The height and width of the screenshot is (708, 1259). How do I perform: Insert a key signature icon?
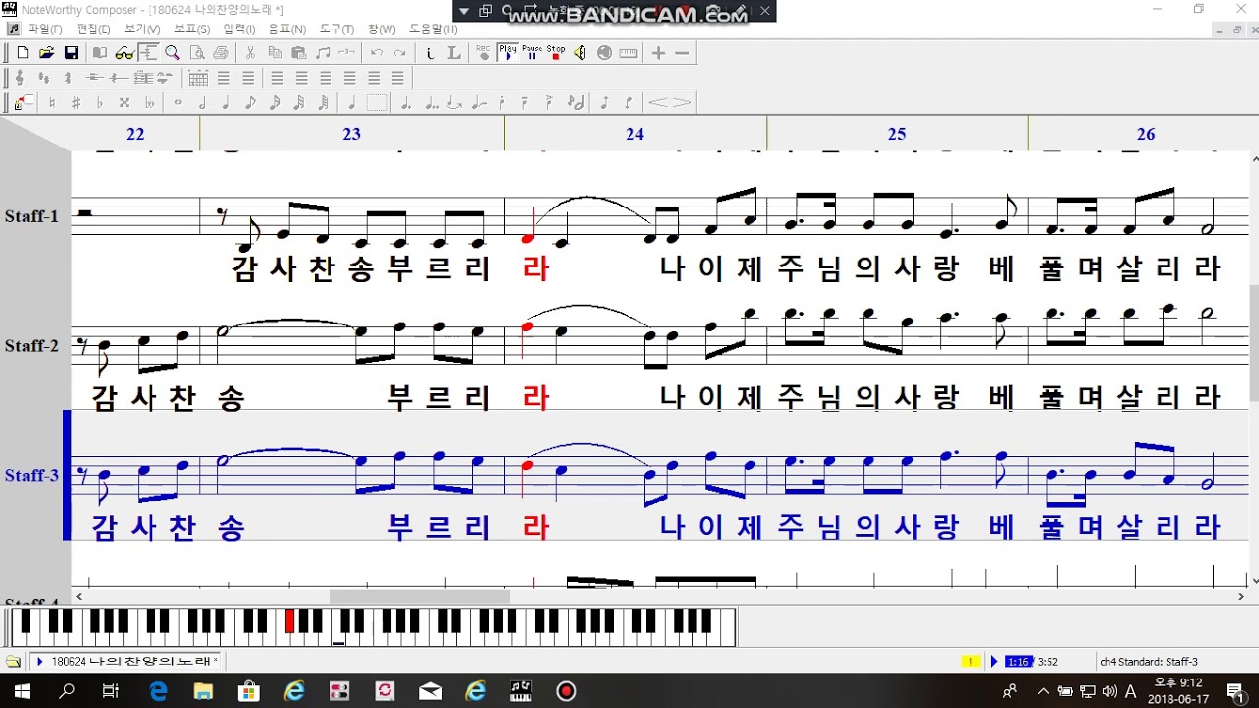click(x=43, y=78)
